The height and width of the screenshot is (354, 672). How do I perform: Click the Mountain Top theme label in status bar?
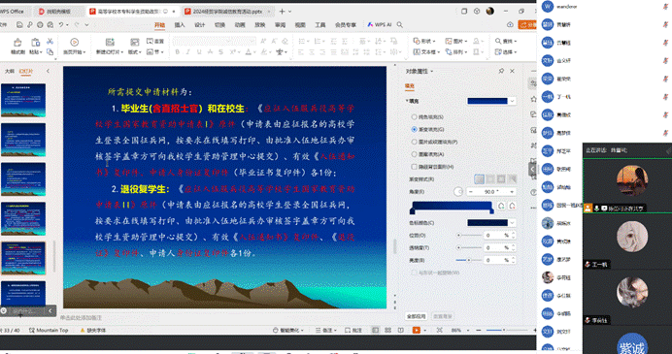pyautogui.click(x=49, y=330)
